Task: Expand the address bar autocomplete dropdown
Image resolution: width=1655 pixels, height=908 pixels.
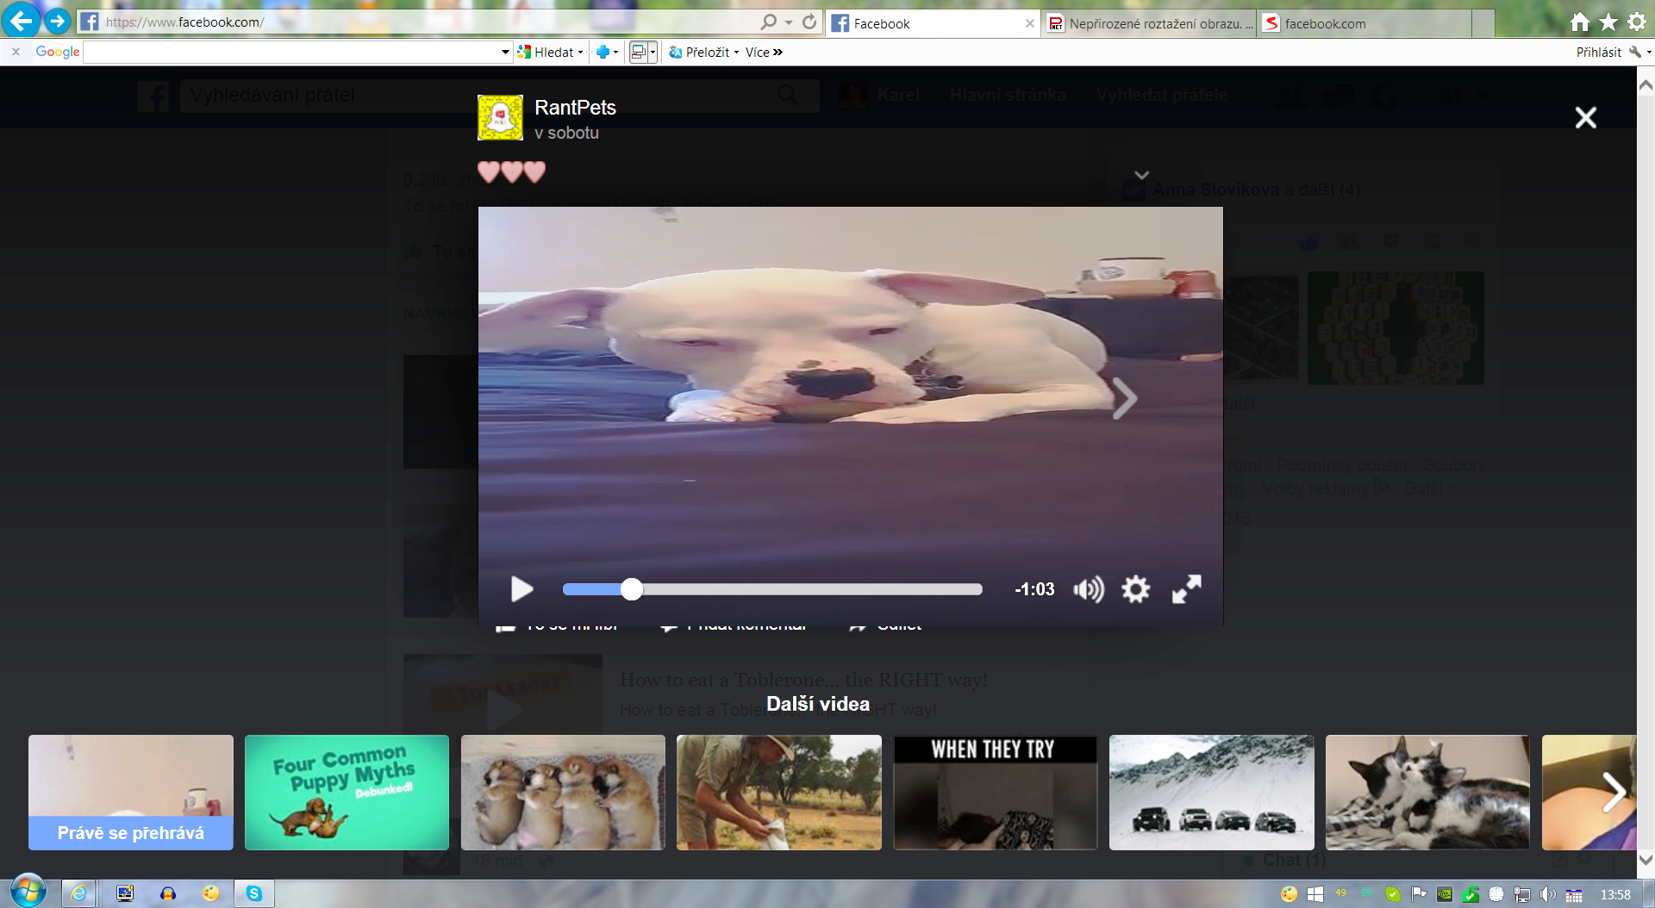Action: pyautogui.click(x=789, y=22)
